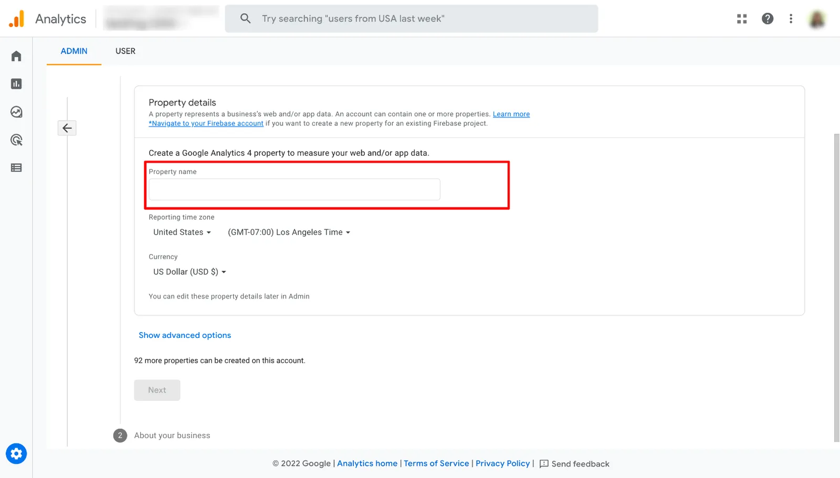Open the three-dot more options menu
This screenshot has height=478, width=840.
click(x=791, y=19)
